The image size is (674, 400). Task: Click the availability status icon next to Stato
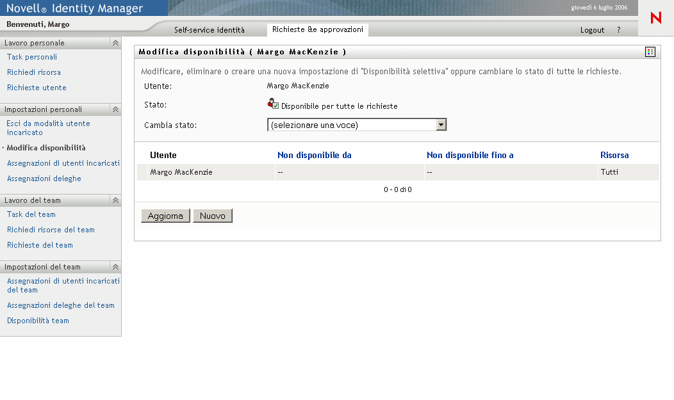coord(273,104)
